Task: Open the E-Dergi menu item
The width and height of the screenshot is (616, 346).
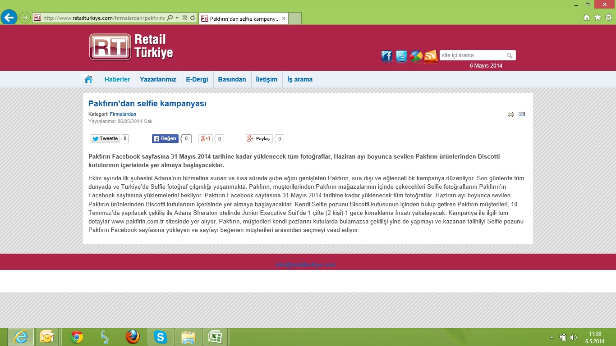Action: pyautogui.click(x=197, y=79)
